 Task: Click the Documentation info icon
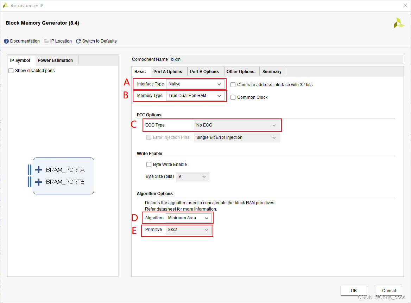coord(6,41)
